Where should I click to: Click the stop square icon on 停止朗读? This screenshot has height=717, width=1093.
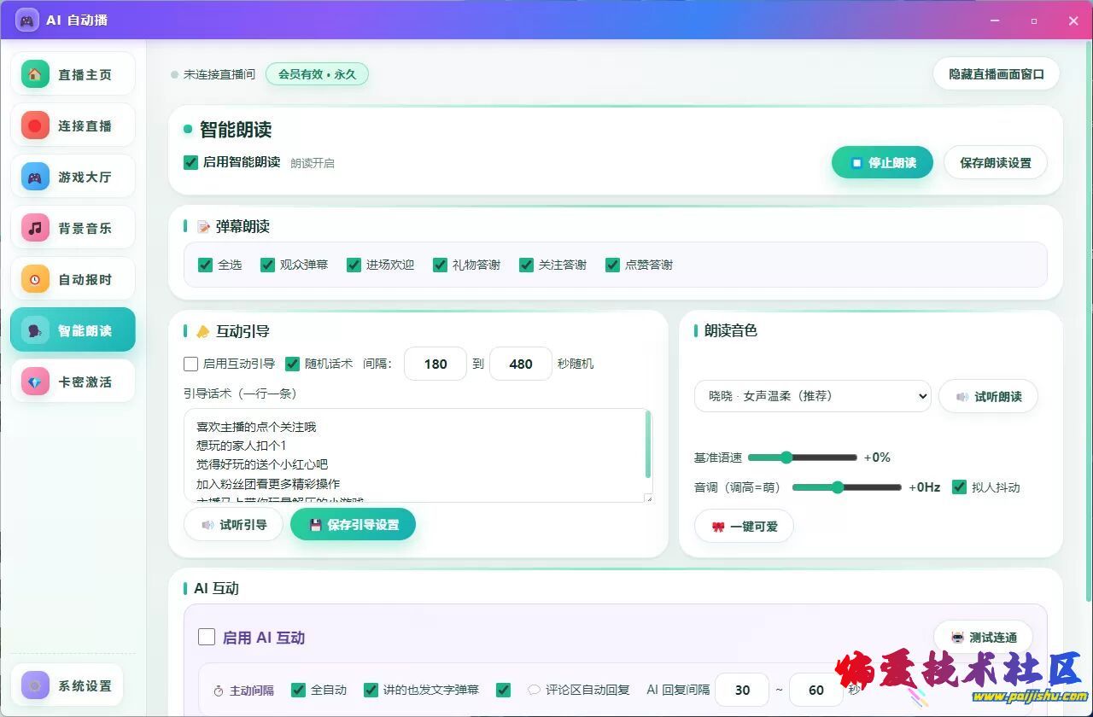click(x=856, y=162)
